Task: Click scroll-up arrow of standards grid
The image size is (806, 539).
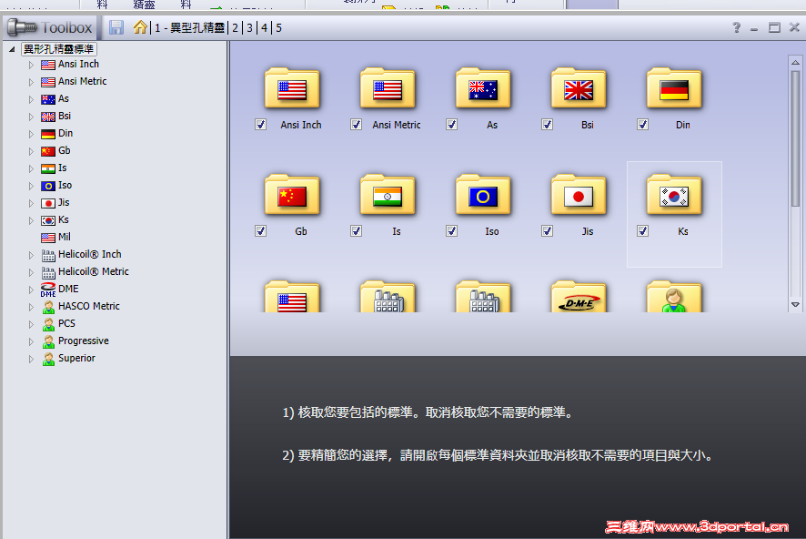Action: (795, 62)
